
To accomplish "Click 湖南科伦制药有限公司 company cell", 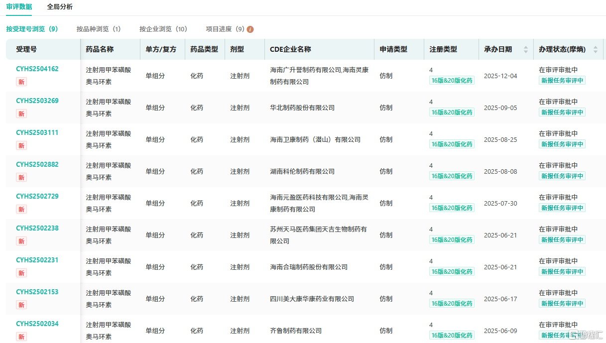I will (302, 171).
